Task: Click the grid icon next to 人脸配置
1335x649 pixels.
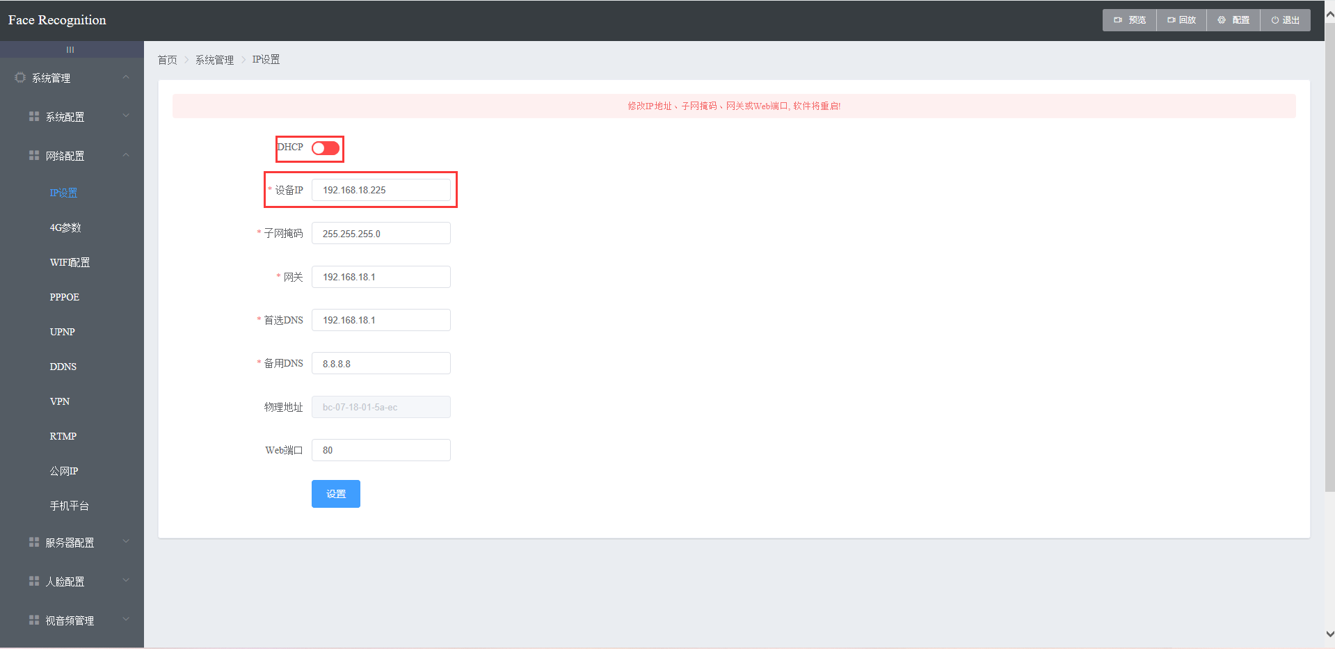Action: (x=34, y=581)
